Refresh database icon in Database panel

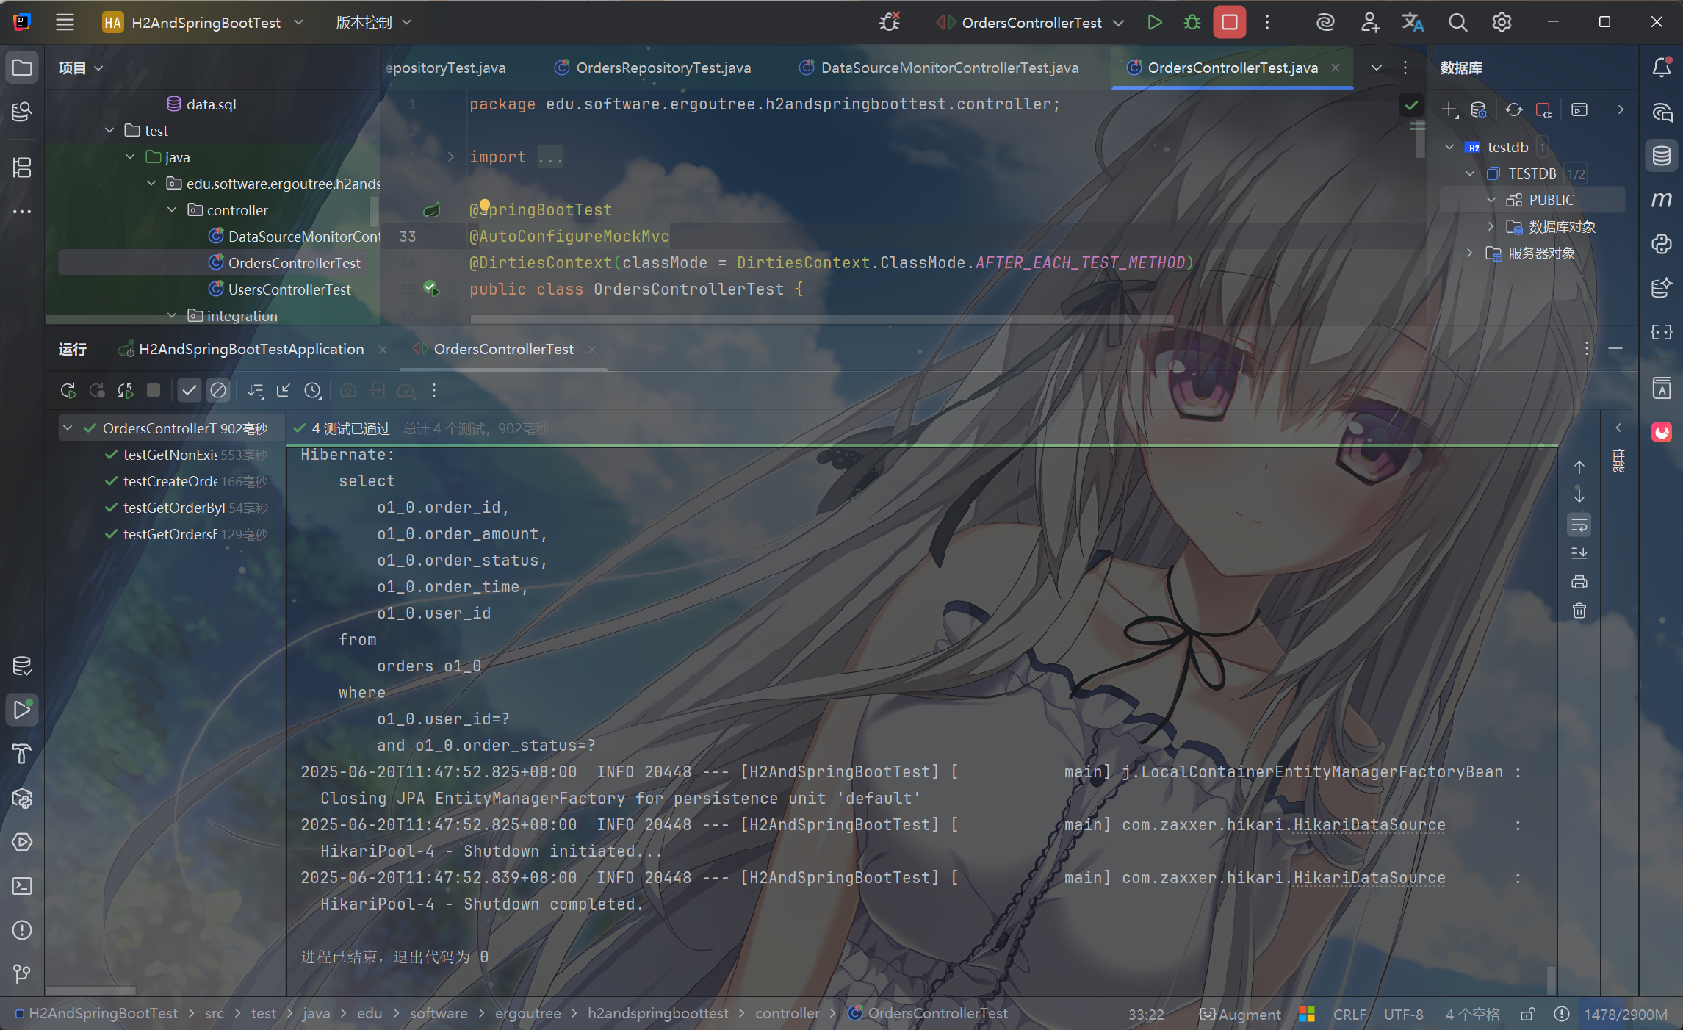tap(1514, 109)
